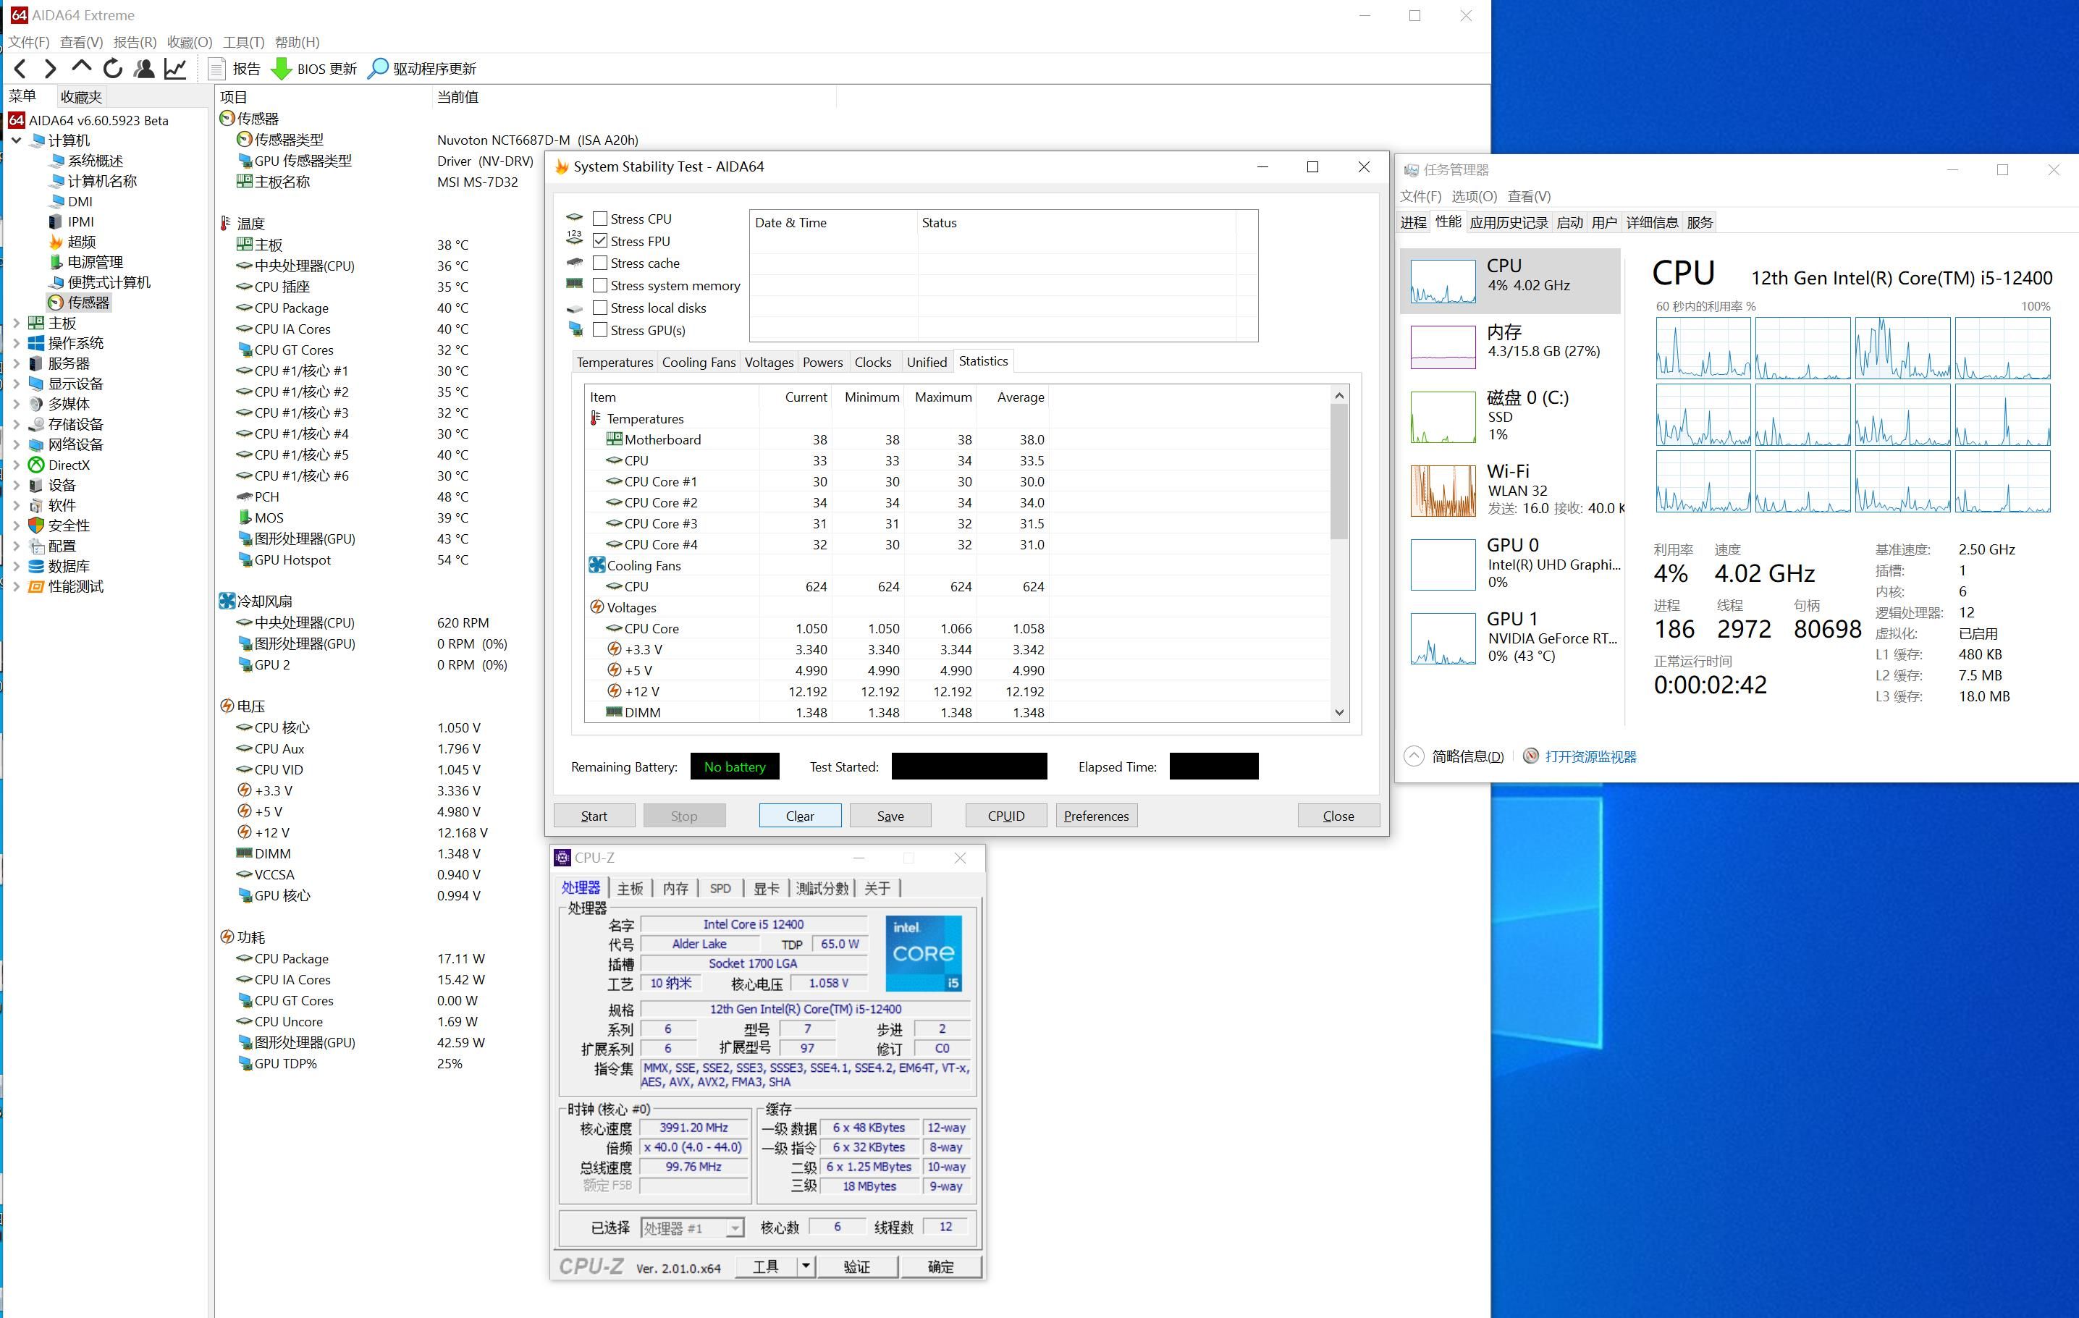Click the AIDA64 refresh toolbar icon
Viewport: 2079px width, 1318px height.
point(113,68)
